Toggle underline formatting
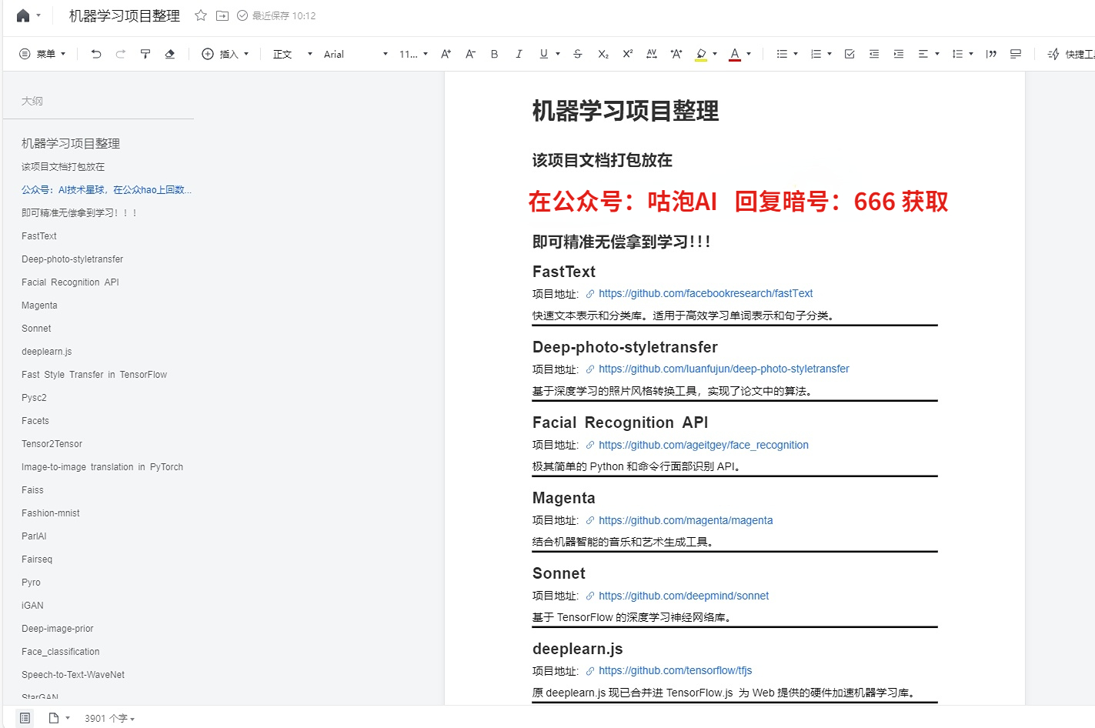Image resolution: width=1095 pixels, height=728 pixels. [544, 54]
